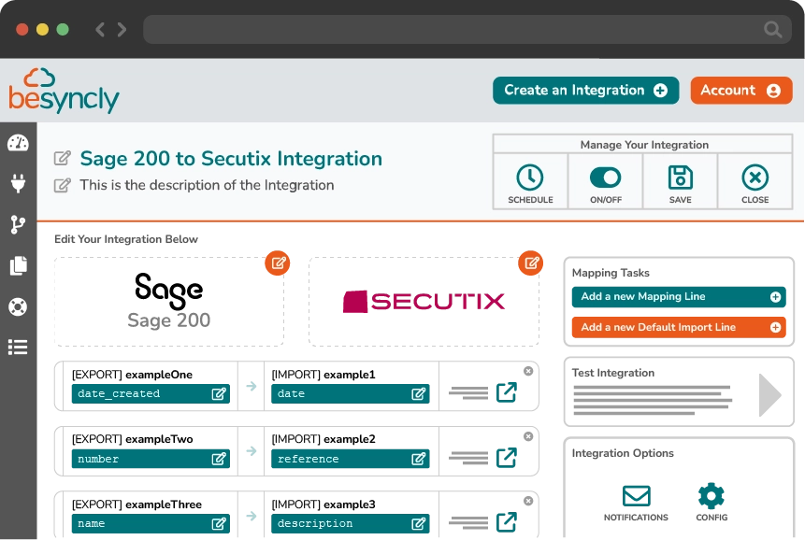This screenshot has width=805, height=540.
Task: Click the Secutix logo card
Action: [424, 302]
